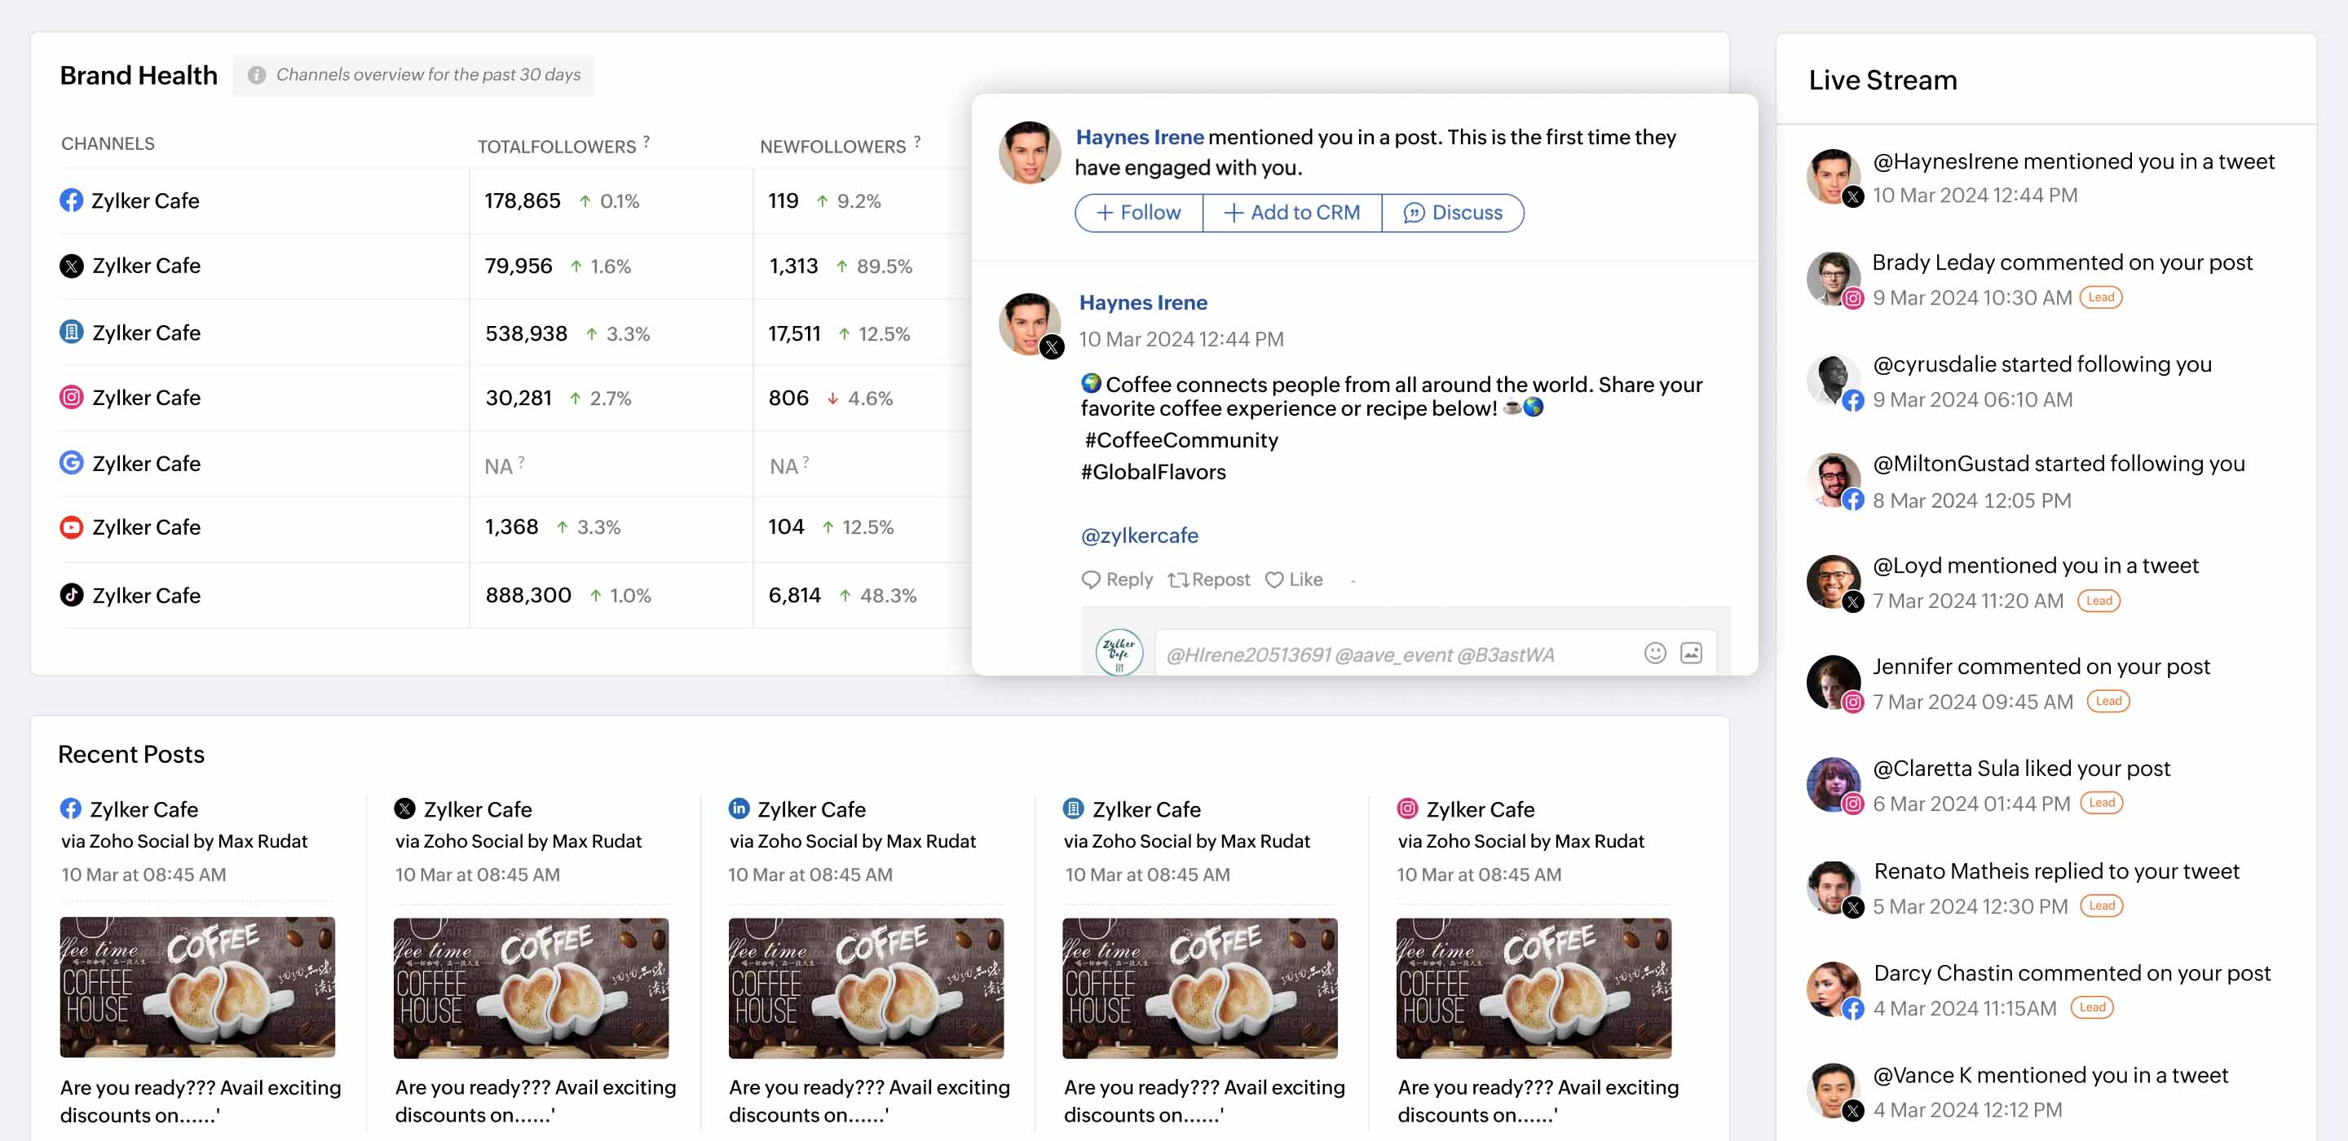Repost Haynes Irene's coffee post
This screenshot has width=2348, height=1141.
click(x=1208, y=579)
